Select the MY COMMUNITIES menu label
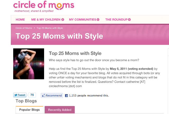Image resolution: width=169 pixels, height=114 pixels. (82, 20)
